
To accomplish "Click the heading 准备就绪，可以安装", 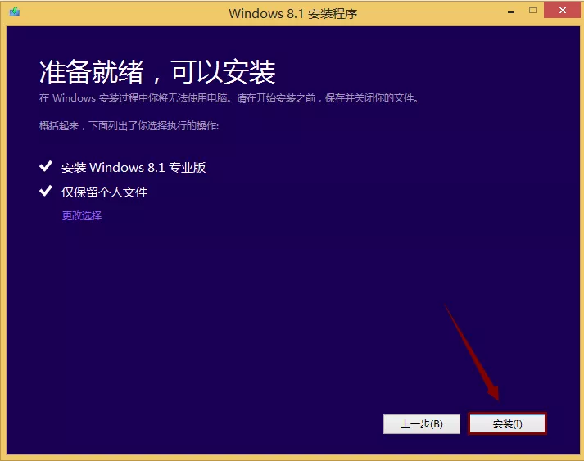I will (157, 72).
